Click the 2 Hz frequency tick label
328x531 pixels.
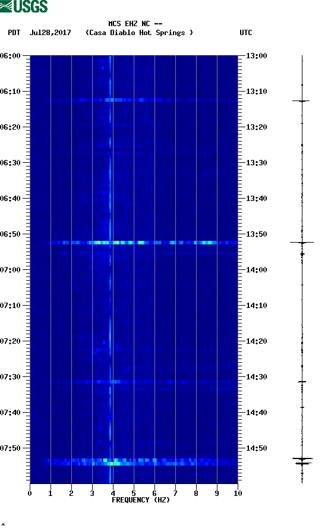[x=71, y=493]
